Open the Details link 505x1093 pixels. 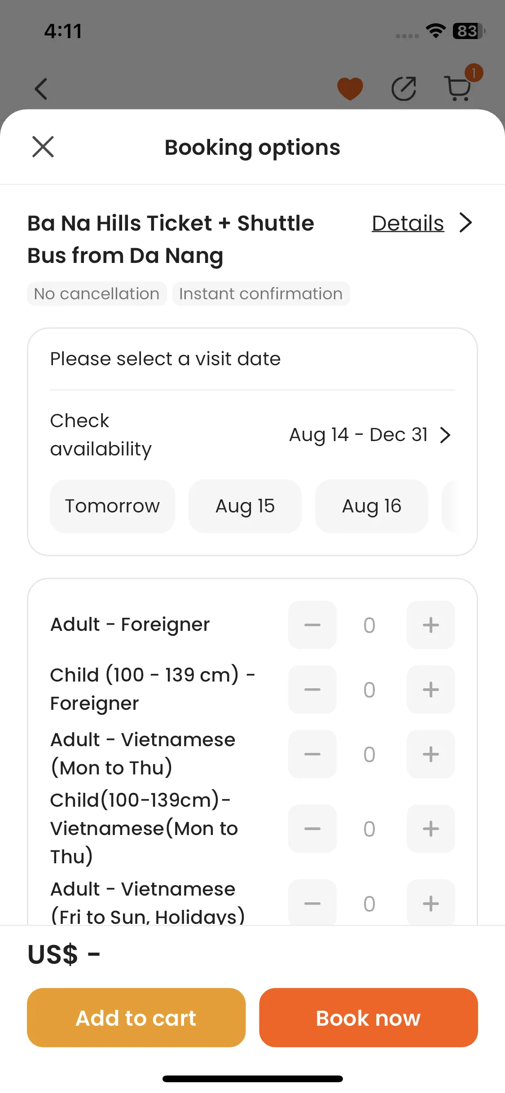pos(408,223)
